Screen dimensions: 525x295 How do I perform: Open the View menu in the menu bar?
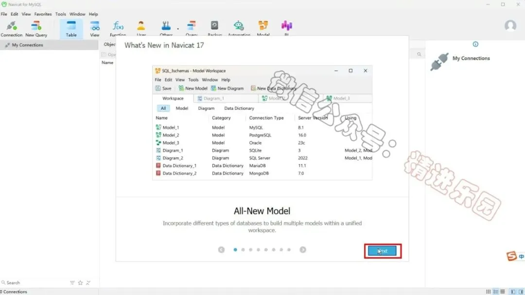(x=26, y=14)
